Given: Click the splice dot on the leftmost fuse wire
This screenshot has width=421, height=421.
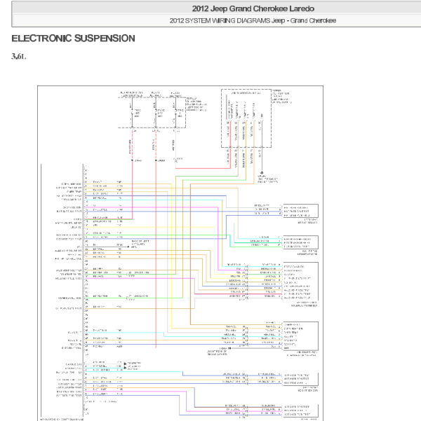Looking at the screenshot, I should tap(131, 160).
